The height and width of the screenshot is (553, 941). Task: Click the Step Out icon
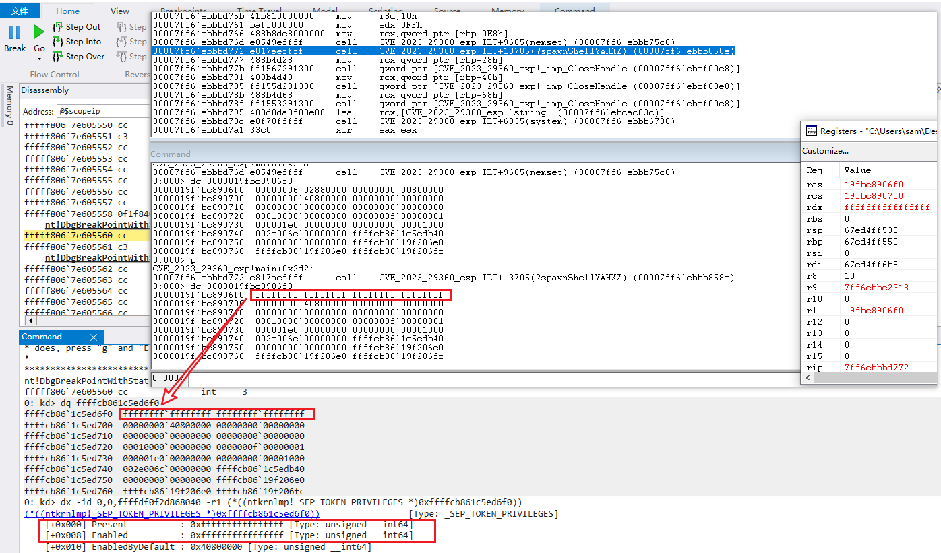pyautogui.click(x=58, y=27)
